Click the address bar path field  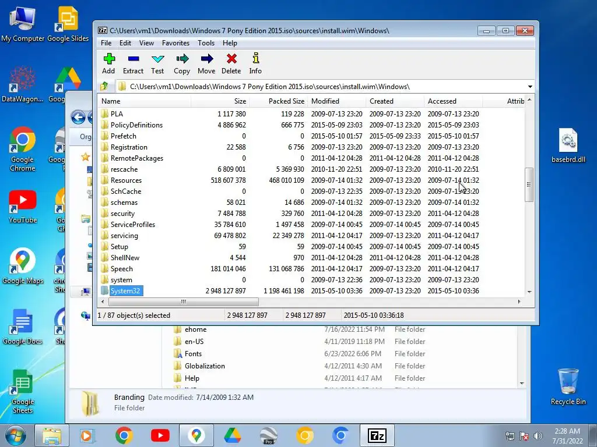pos(321,87)
